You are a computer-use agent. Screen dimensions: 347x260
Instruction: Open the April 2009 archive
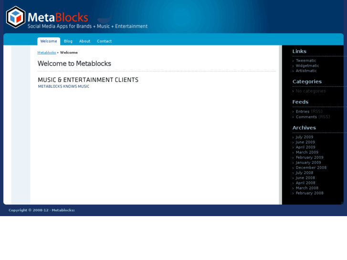[x=305, y=147]
